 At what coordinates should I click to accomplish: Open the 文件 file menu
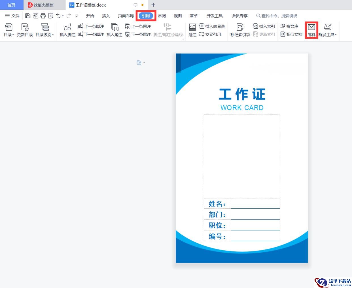coord(12,16)
